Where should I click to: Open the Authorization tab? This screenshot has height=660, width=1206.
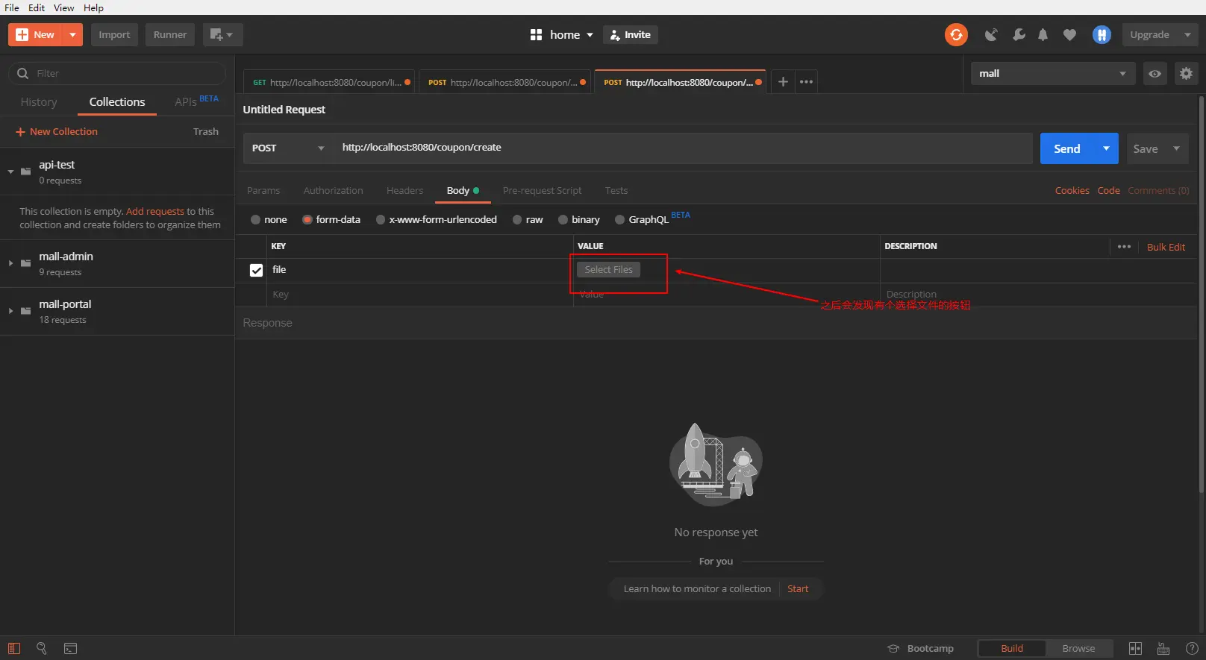tap(333, 190)
